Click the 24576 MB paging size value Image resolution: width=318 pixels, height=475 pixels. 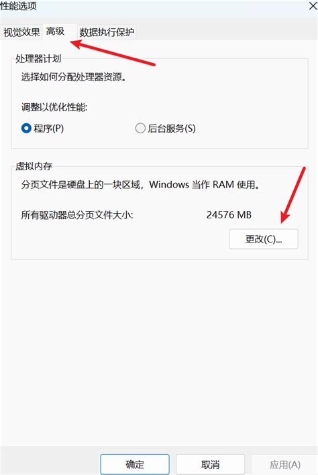pyautogui.click(x=229, y=215)
